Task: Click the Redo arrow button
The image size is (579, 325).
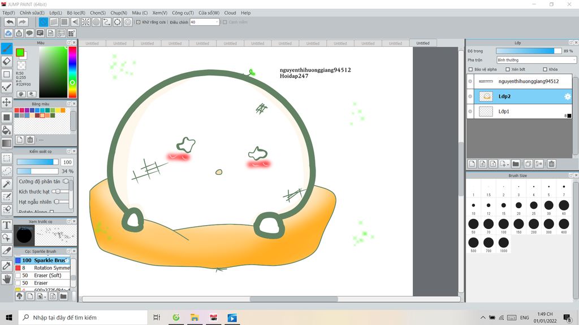Action: point(23,22)
